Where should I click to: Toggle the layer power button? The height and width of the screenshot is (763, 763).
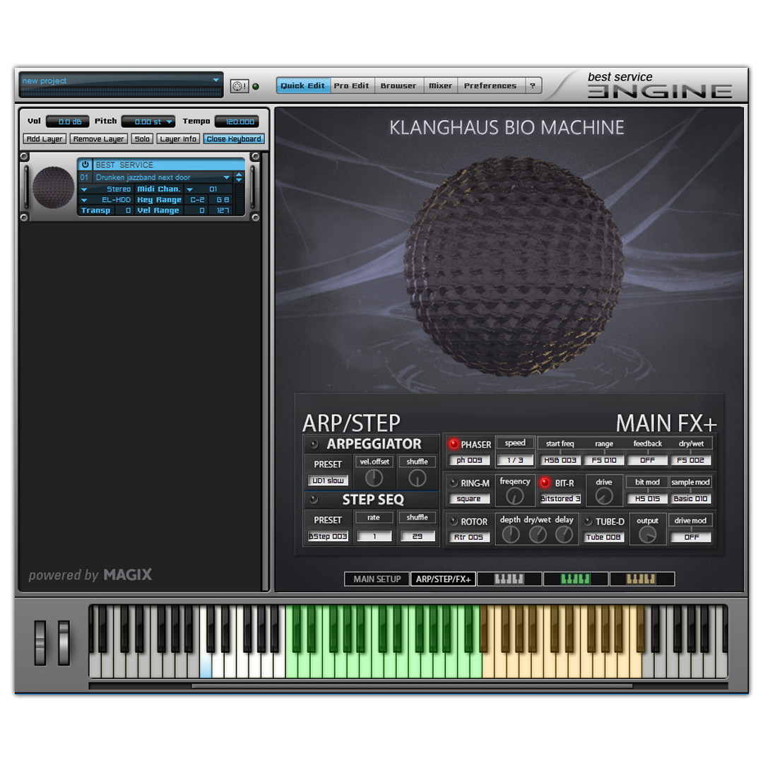[x=85, y=165]
